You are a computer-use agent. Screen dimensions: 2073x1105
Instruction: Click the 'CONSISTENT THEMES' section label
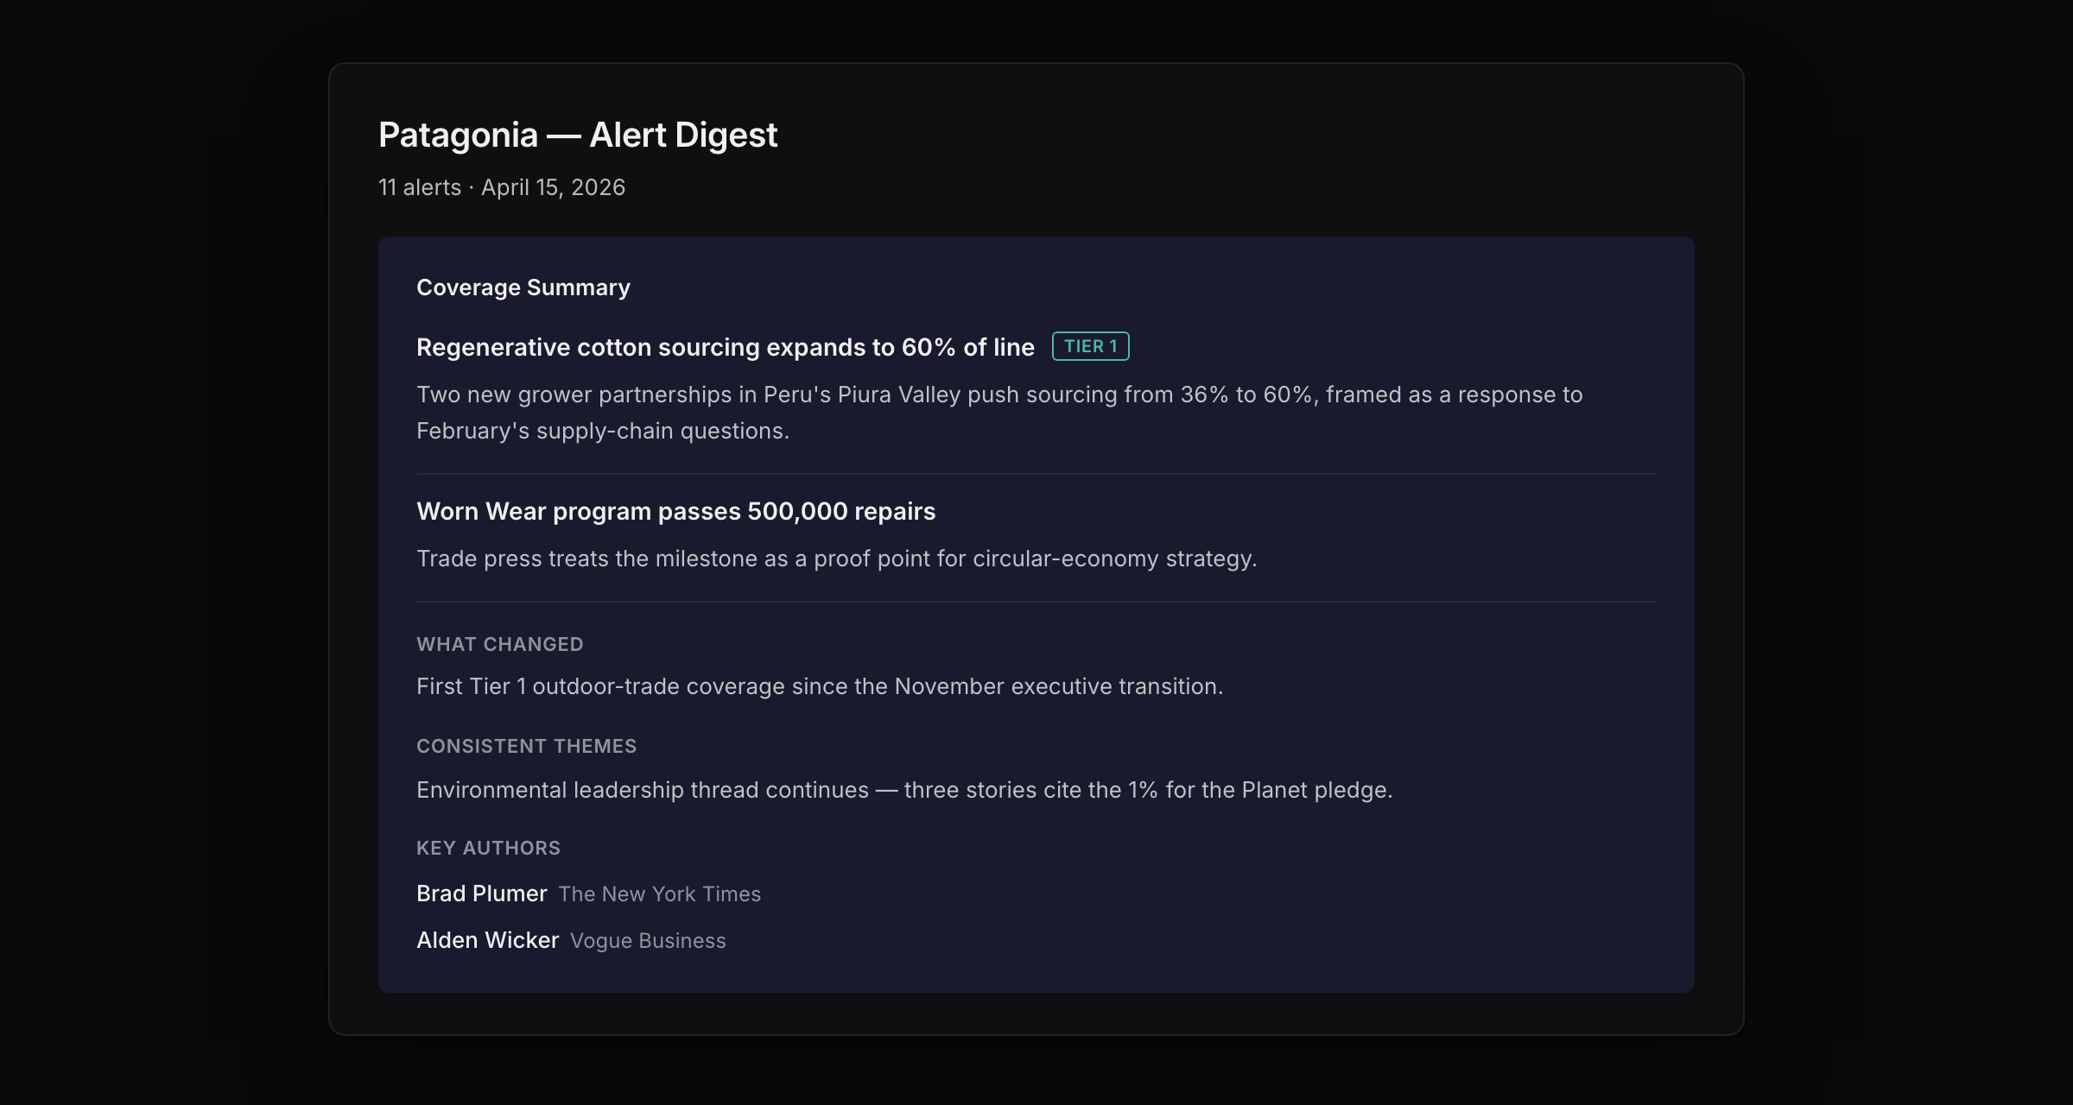(x=527, y=746)
